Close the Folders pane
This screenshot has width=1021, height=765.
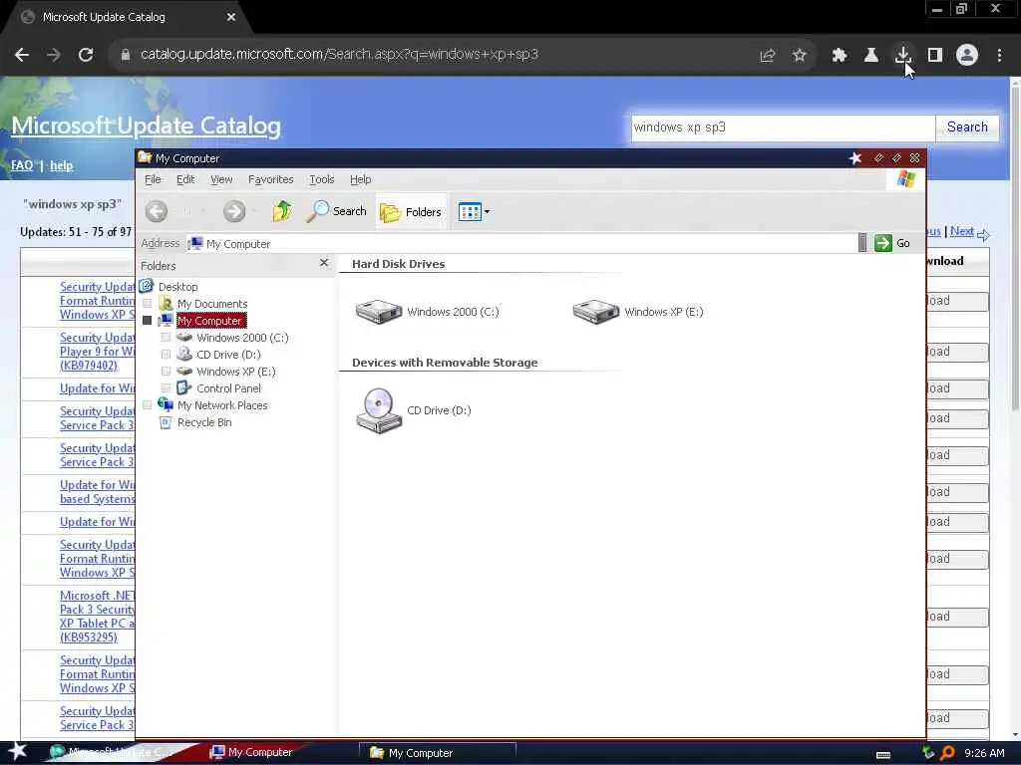click(324, 263)
